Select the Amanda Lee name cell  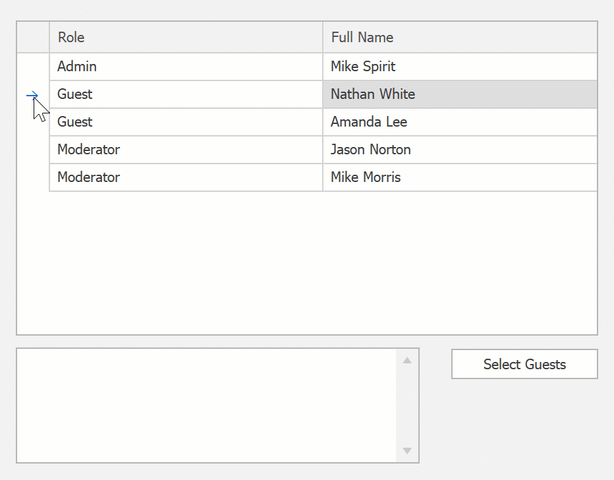460,122
